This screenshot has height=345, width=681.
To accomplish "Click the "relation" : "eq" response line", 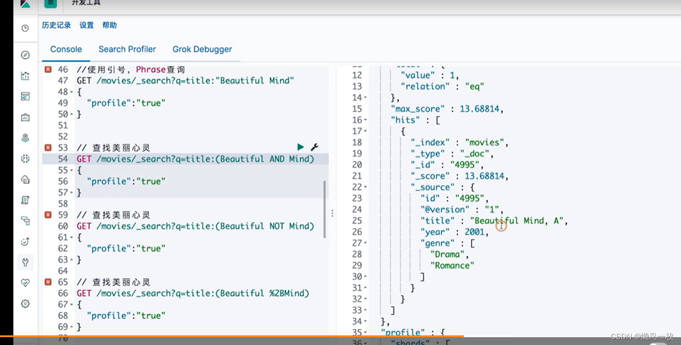I will (x=442, y=86).
